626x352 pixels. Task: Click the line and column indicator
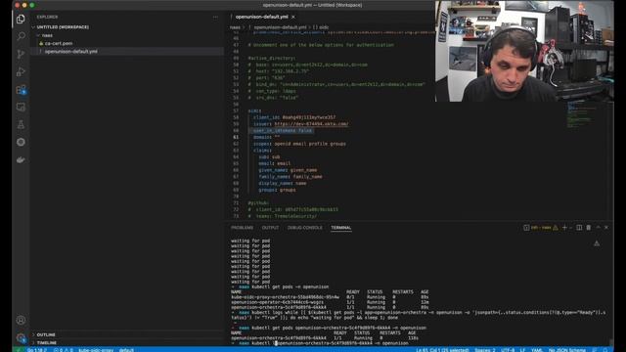442,350
